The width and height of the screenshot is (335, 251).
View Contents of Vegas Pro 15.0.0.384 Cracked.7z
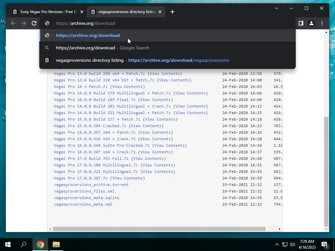[x=146, y=126]
